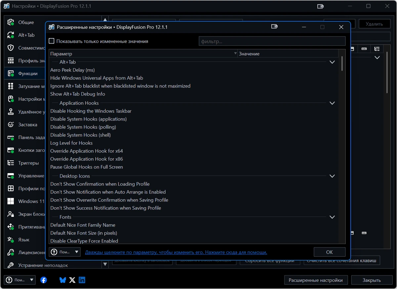Click the Затухание grid icon in sidebar
The image size is (397, 289).
click(x=11, y=86)
